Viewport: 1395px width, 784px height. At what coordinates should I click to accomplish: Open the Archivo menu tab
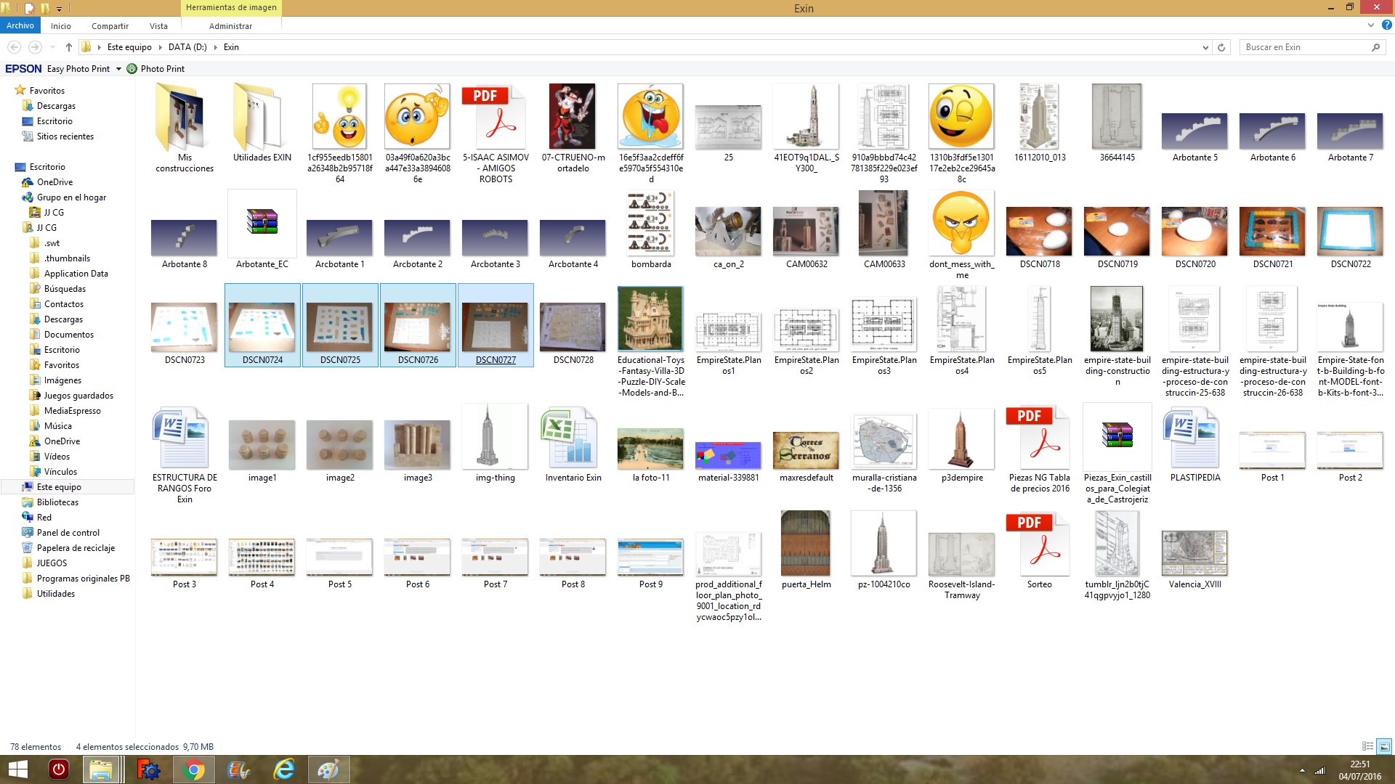coord(20,25)
